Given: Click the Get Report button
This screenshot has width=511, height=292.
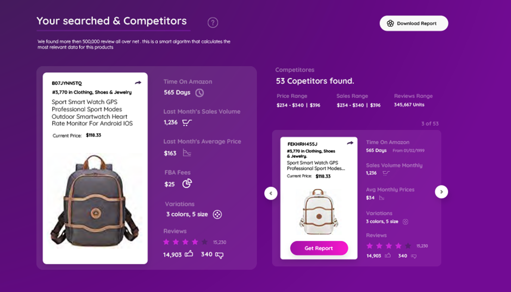Looking at the screenshot, I should pos(319,248).
